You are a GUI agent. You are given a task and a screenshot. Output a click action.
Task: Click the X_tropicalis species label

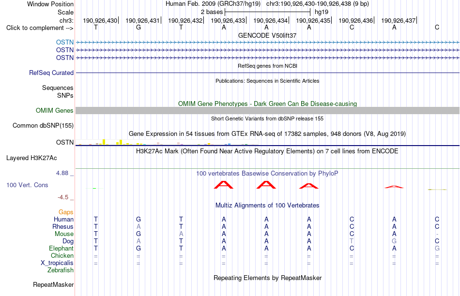[x=57, y=263]
